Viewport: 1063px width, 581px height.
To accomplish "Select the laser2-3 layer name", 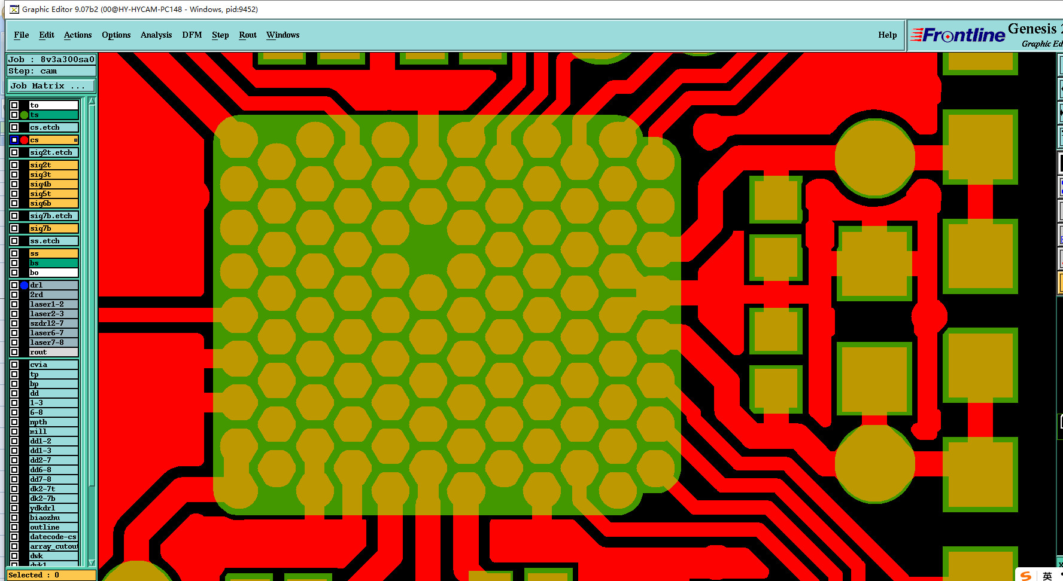I will point(54,314).
